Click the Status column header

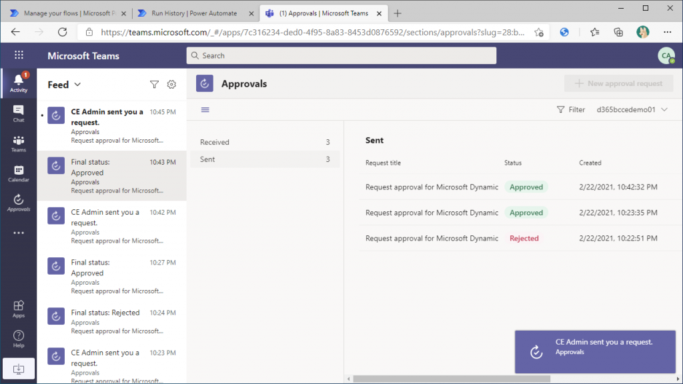(513, 163)
